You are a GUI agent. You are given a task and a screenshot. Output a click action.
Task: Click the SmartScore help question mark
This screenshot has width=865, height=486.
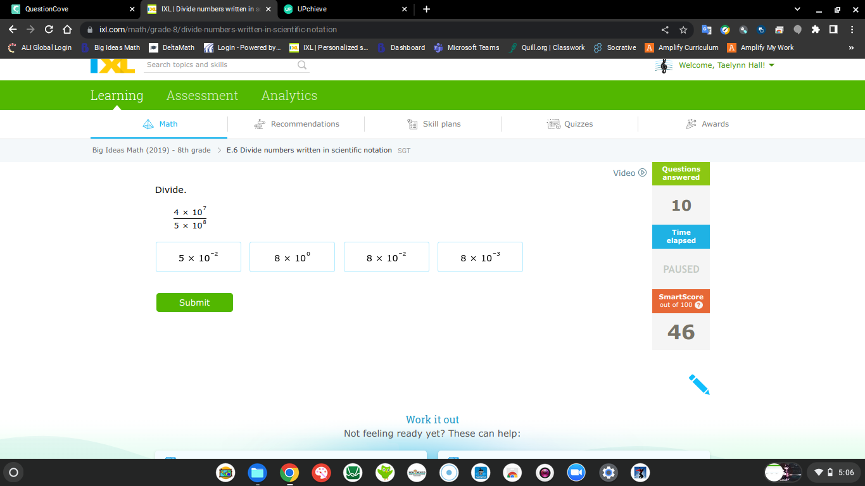tap(698, 305)
